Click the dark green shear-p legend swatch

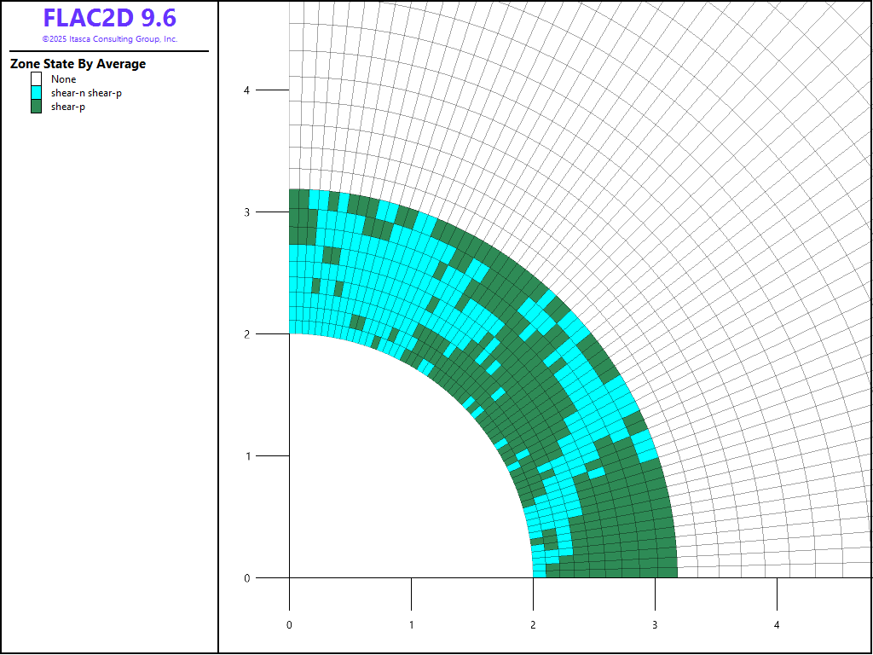pos(36,107)
